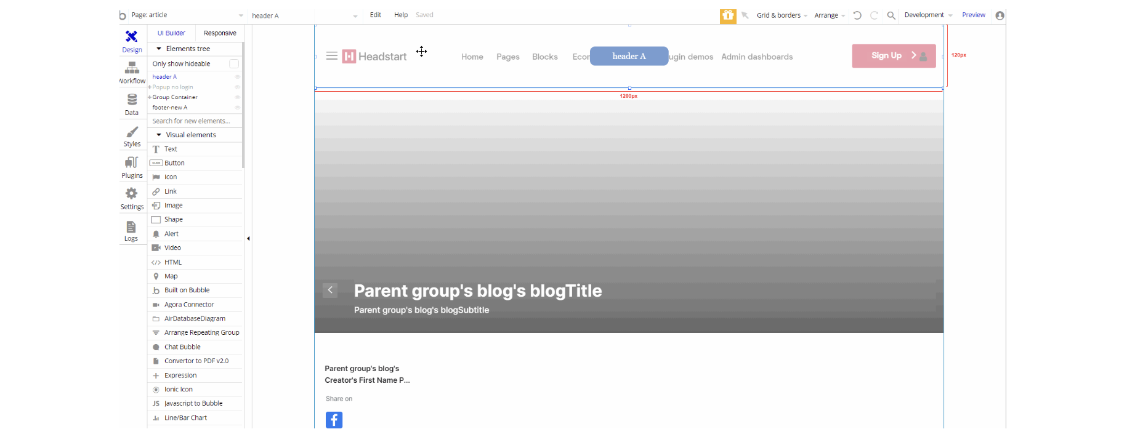Click the Sign Up button on canvas
1127x437 pixels.
pos(894,56)
